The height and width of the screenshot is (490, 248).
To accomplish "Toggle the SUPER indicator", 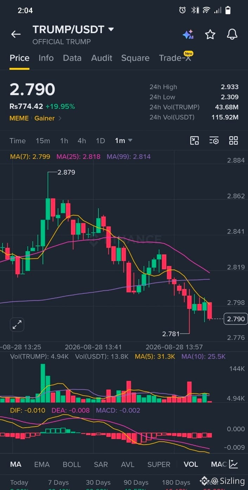I will [159, 464].
